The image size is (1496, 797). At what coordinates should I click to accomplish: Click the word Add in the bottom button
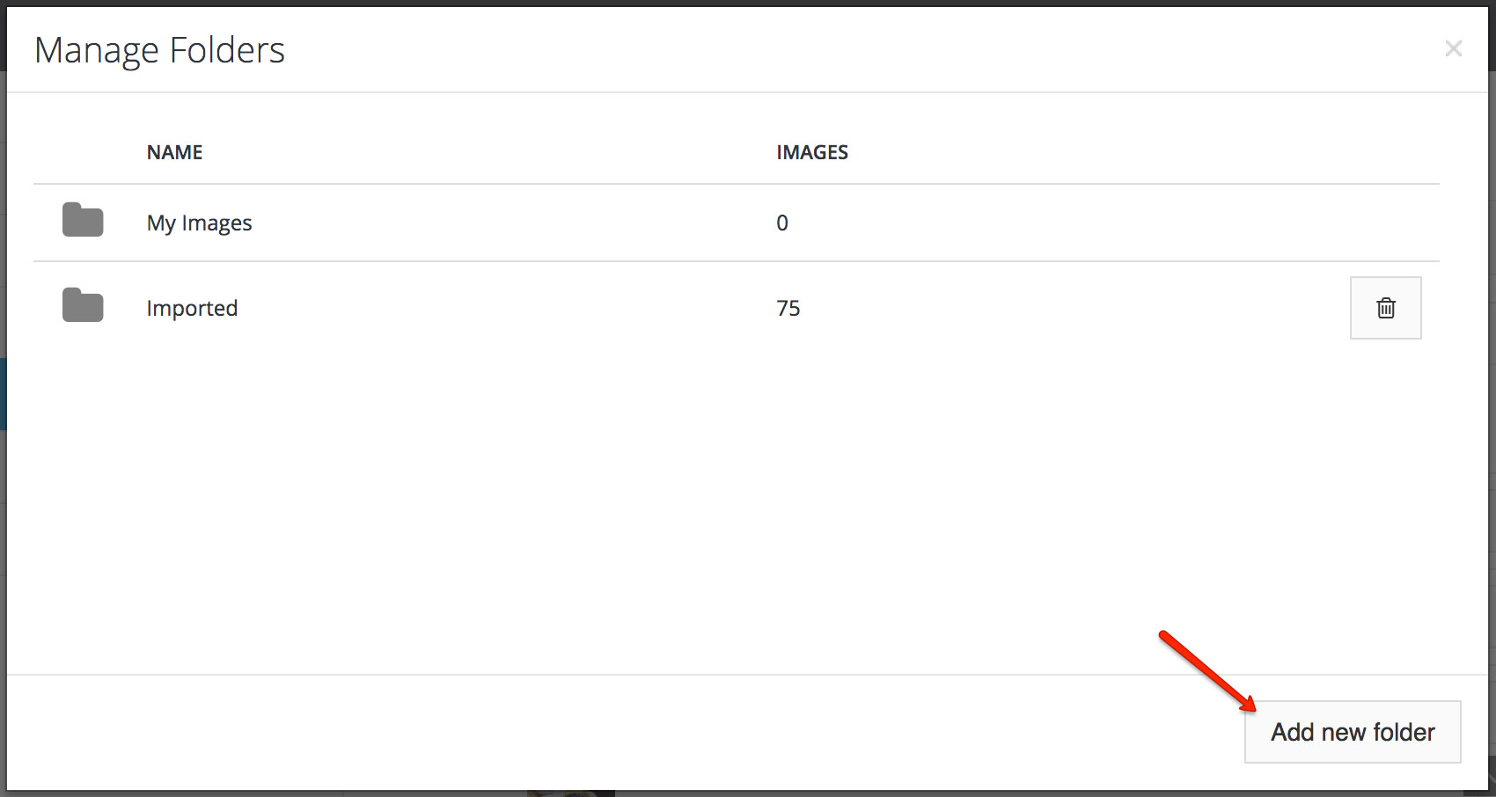pos(1292,732)
